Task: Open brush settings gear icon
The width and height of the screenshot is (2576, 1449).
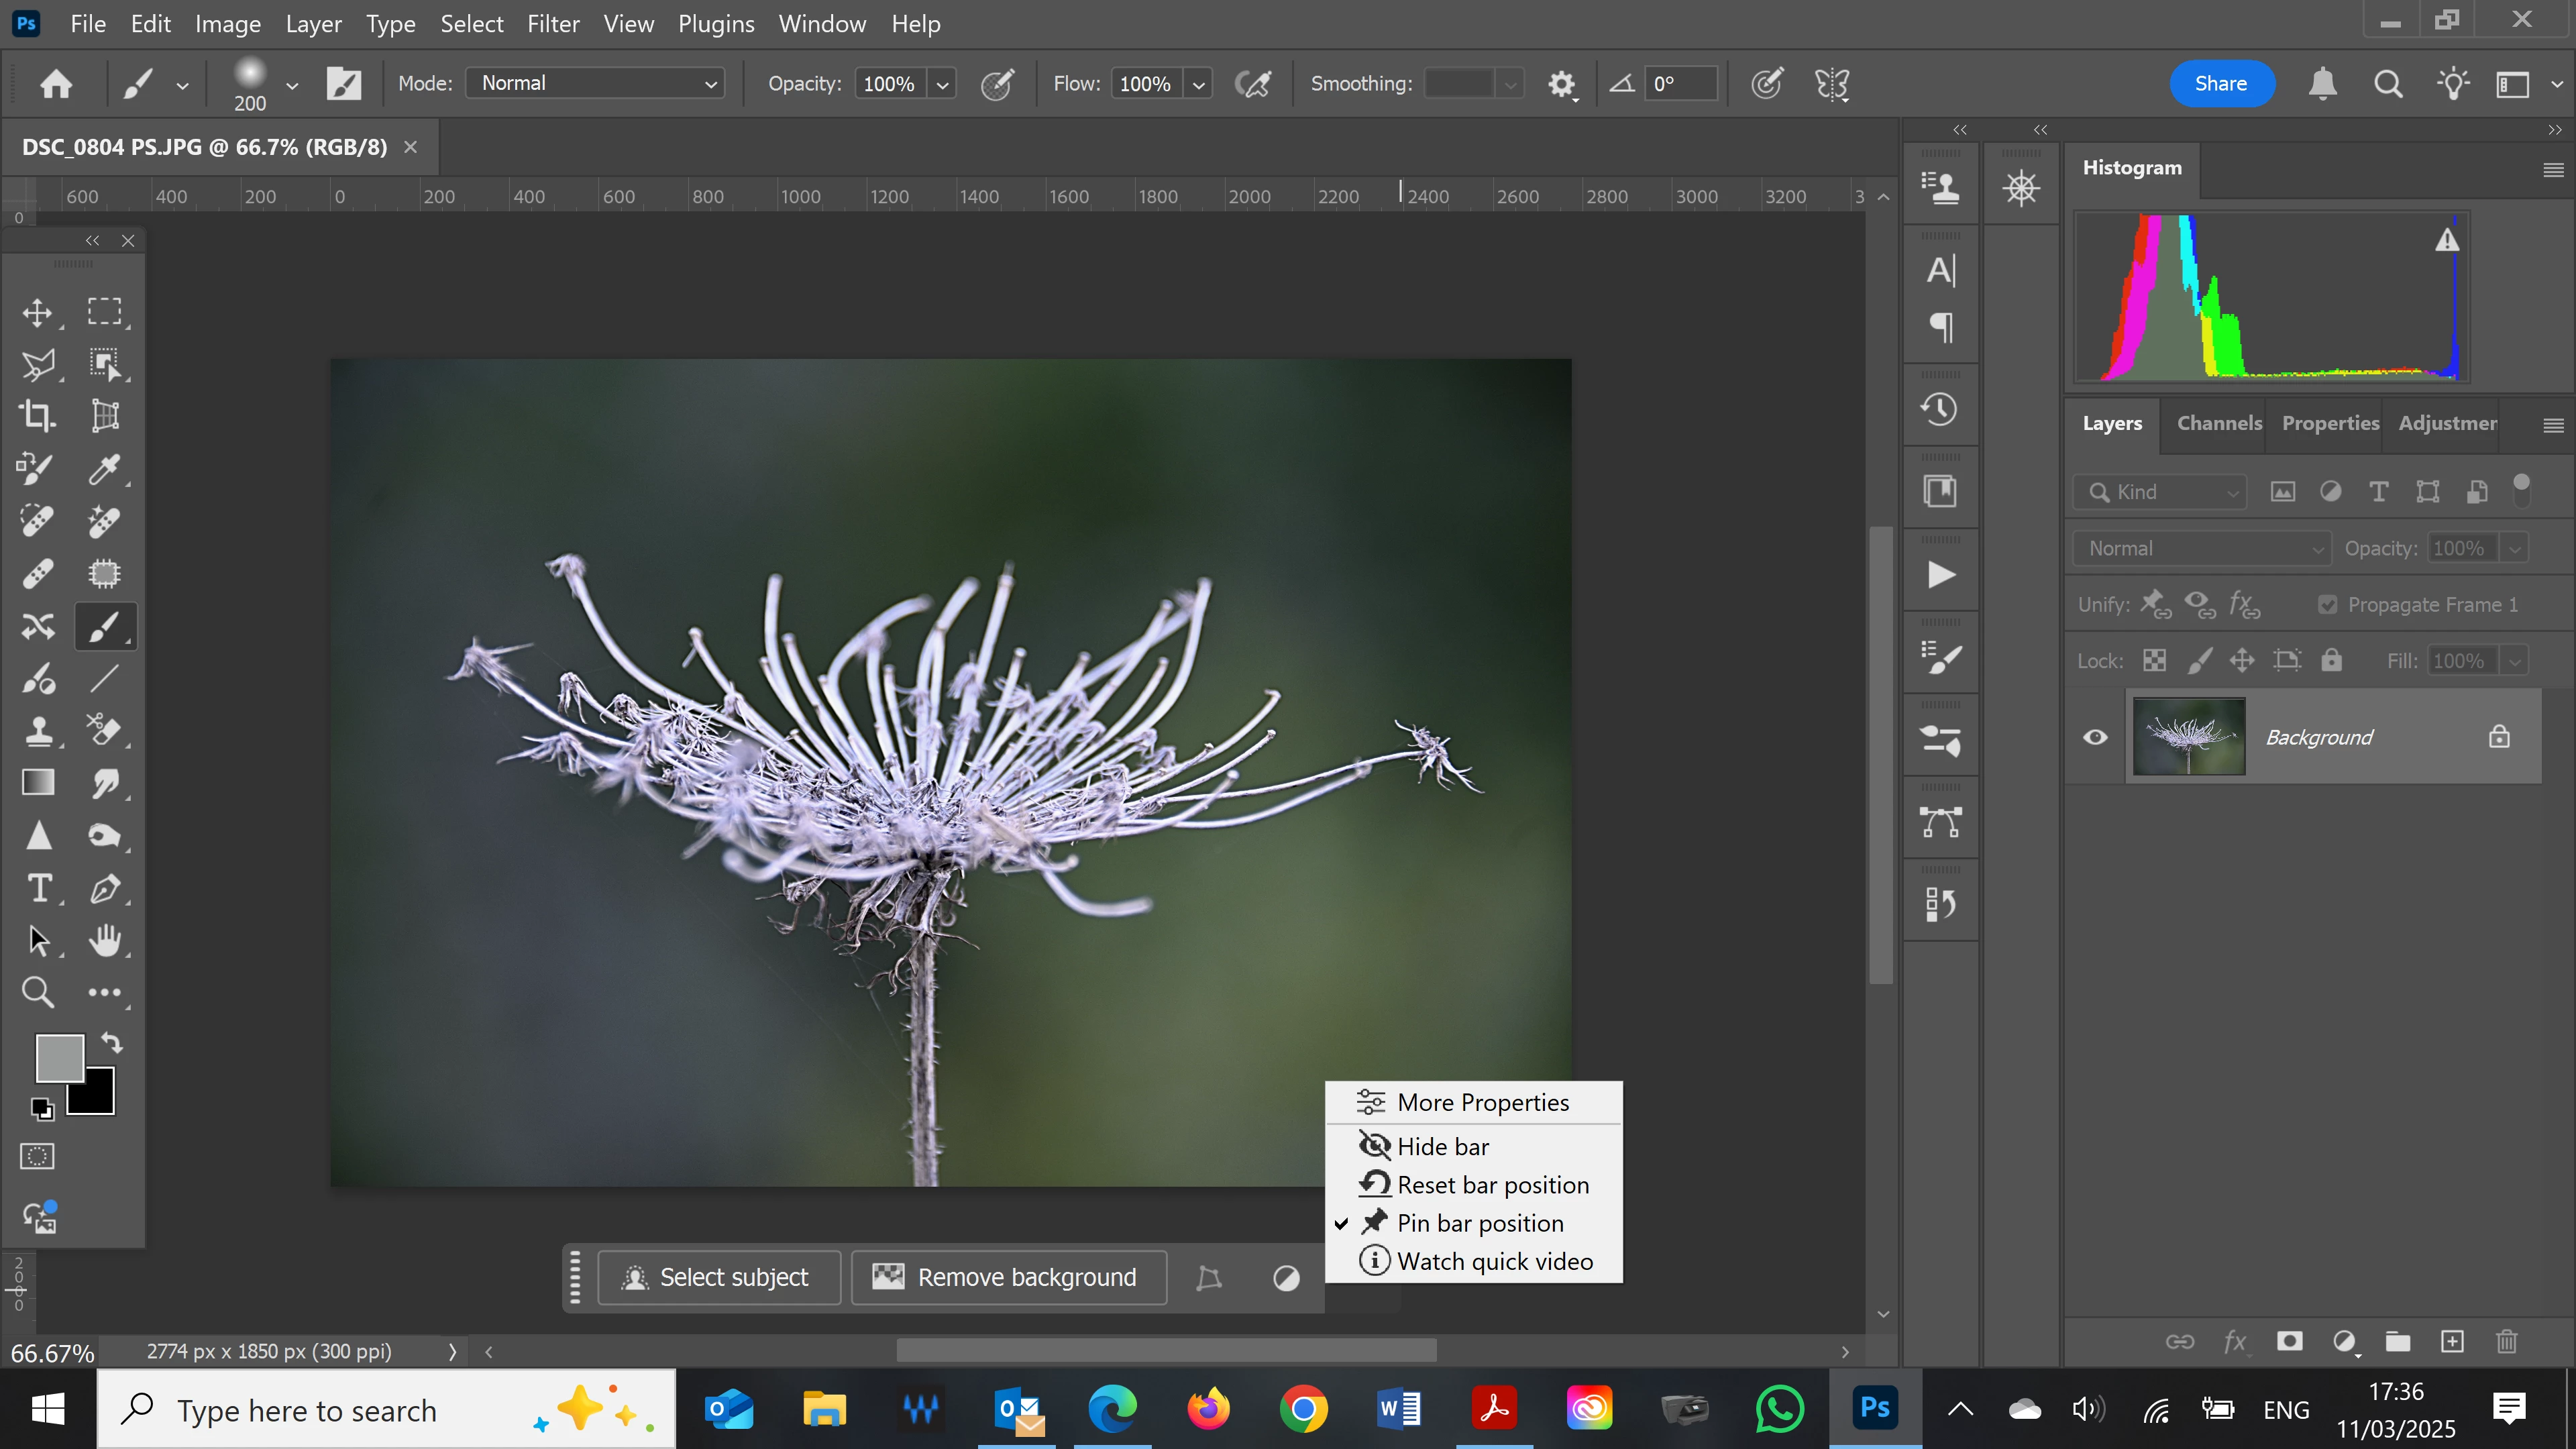Action: tap(1561, 84)
